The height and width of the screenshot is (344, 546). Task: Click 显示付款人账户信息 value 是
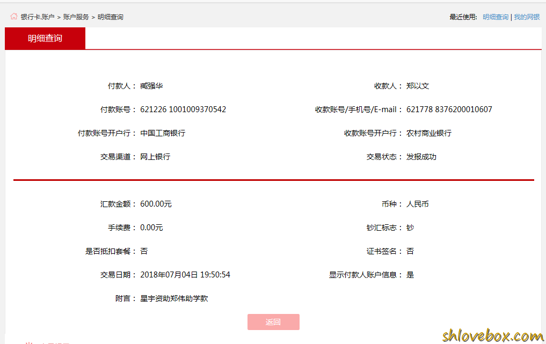pos(410,275)
